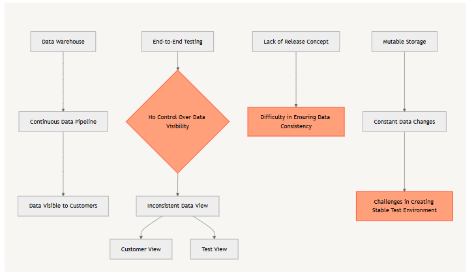Click arrow from Constant Data Changes to Challenges box
Viewport: 474px width, 276px height.
pyautogui.click(x=404, y=161)
